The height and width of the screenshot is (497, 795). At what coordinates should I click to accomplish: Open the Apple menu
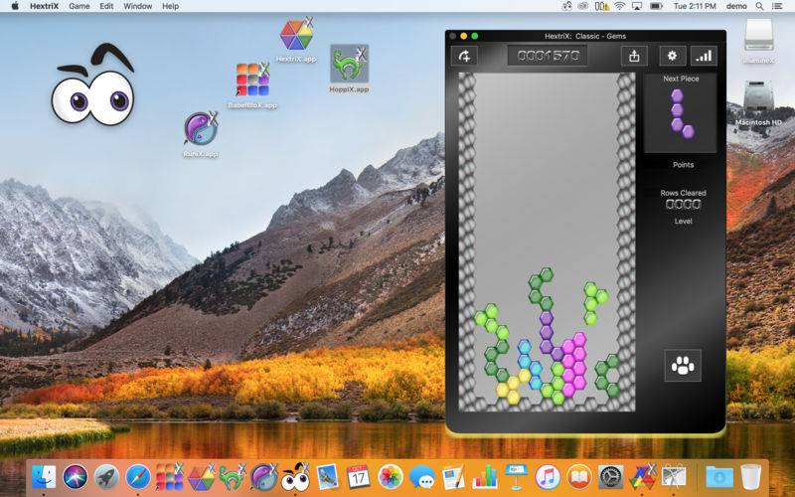point(15,6)
